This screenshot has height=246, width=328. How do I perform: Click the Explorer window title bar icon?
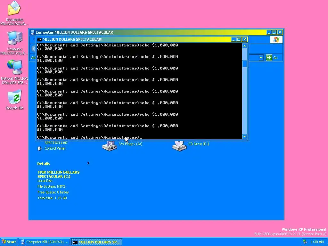point(32,32)
